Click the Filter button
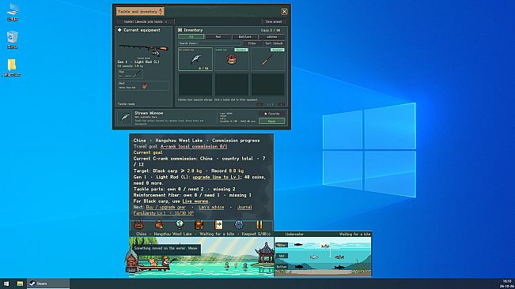This screenshot has height=289, width=515. 252,43
